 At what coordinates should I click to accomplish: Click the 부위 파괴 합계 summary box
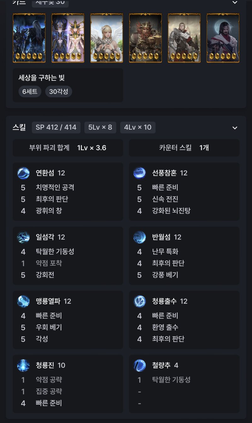[x=68, y=148]
